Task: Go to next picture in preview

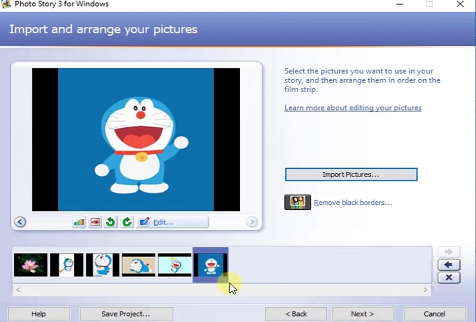Action: click(x=252, y=222)
